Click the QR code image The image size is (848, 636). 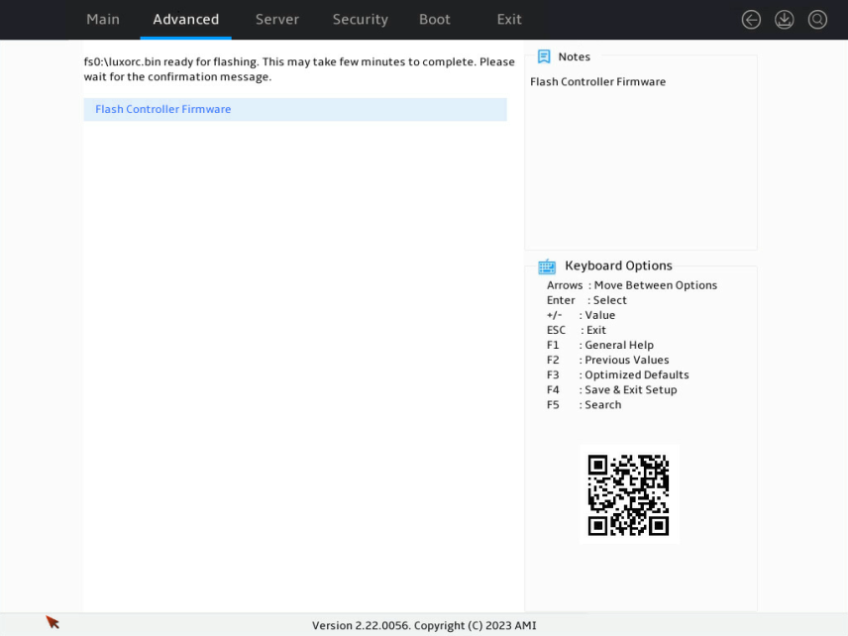(x=628, y=494)
